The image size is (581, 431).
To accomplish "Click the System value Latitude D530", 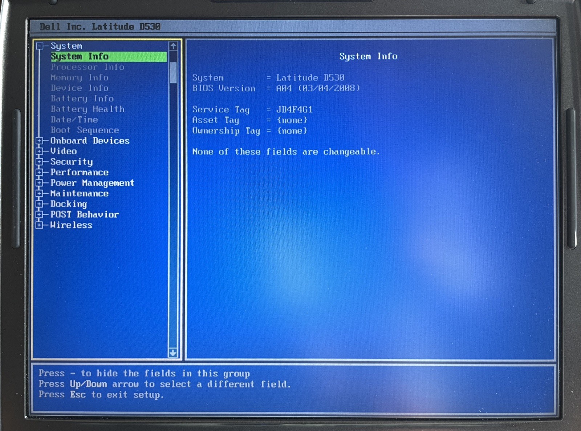I will tap(310, 78).
